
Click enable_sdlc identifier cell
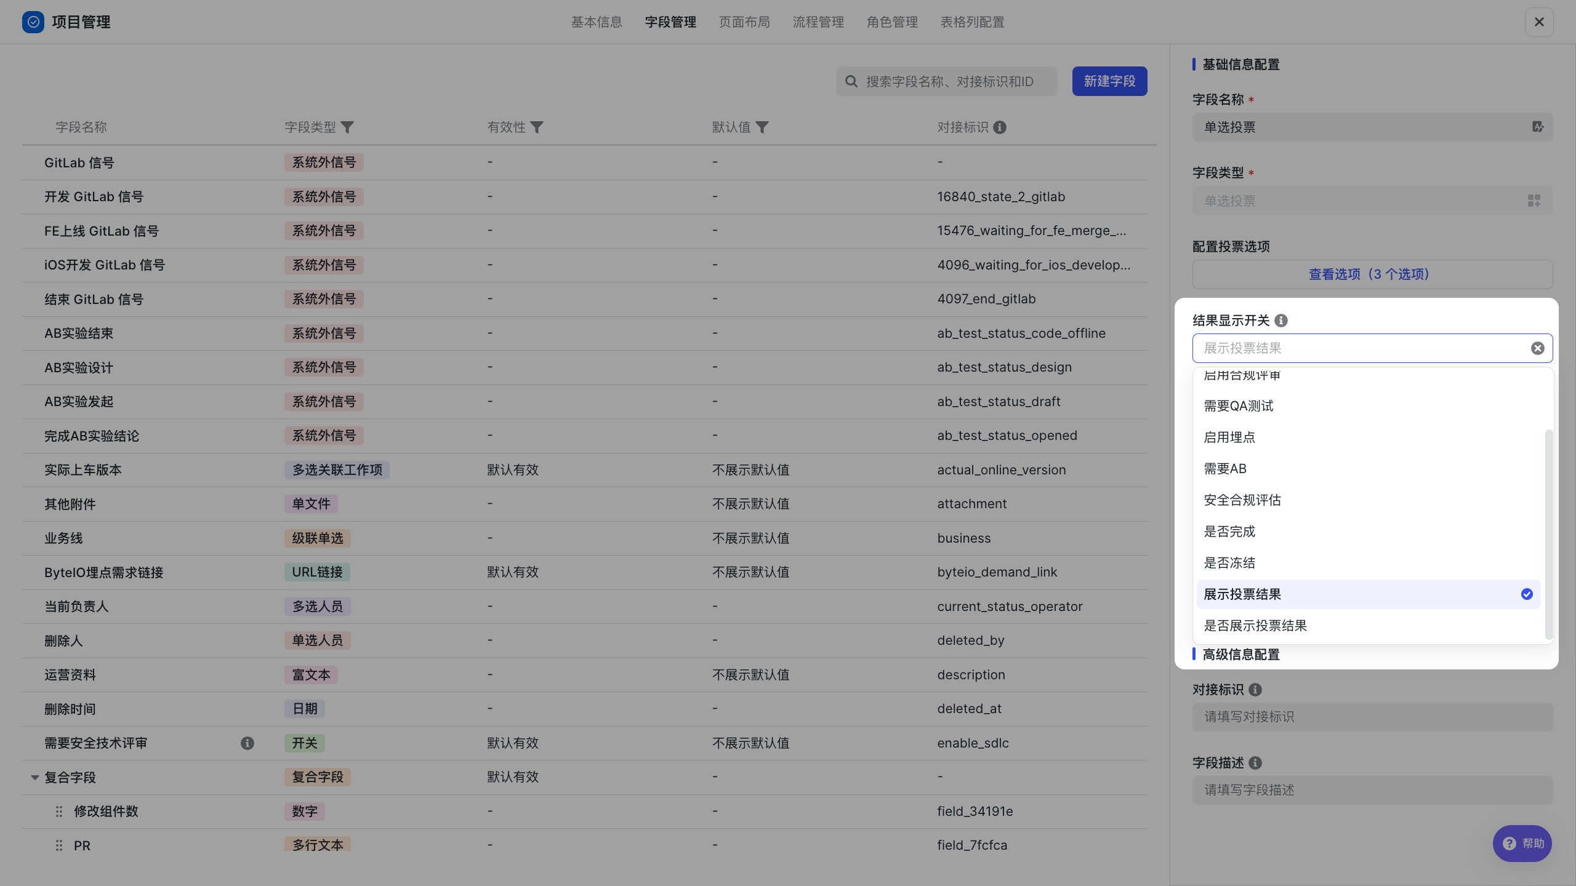[973, 743]
